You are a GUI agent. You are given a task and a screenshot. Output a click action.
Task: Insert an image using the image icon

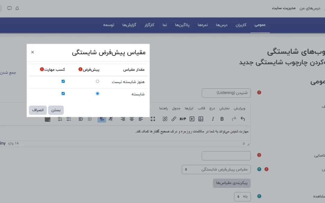click(201, 119)
